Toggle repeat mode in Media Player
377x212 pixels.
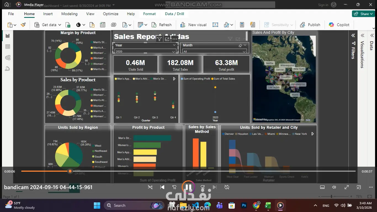tap(227, 187)
